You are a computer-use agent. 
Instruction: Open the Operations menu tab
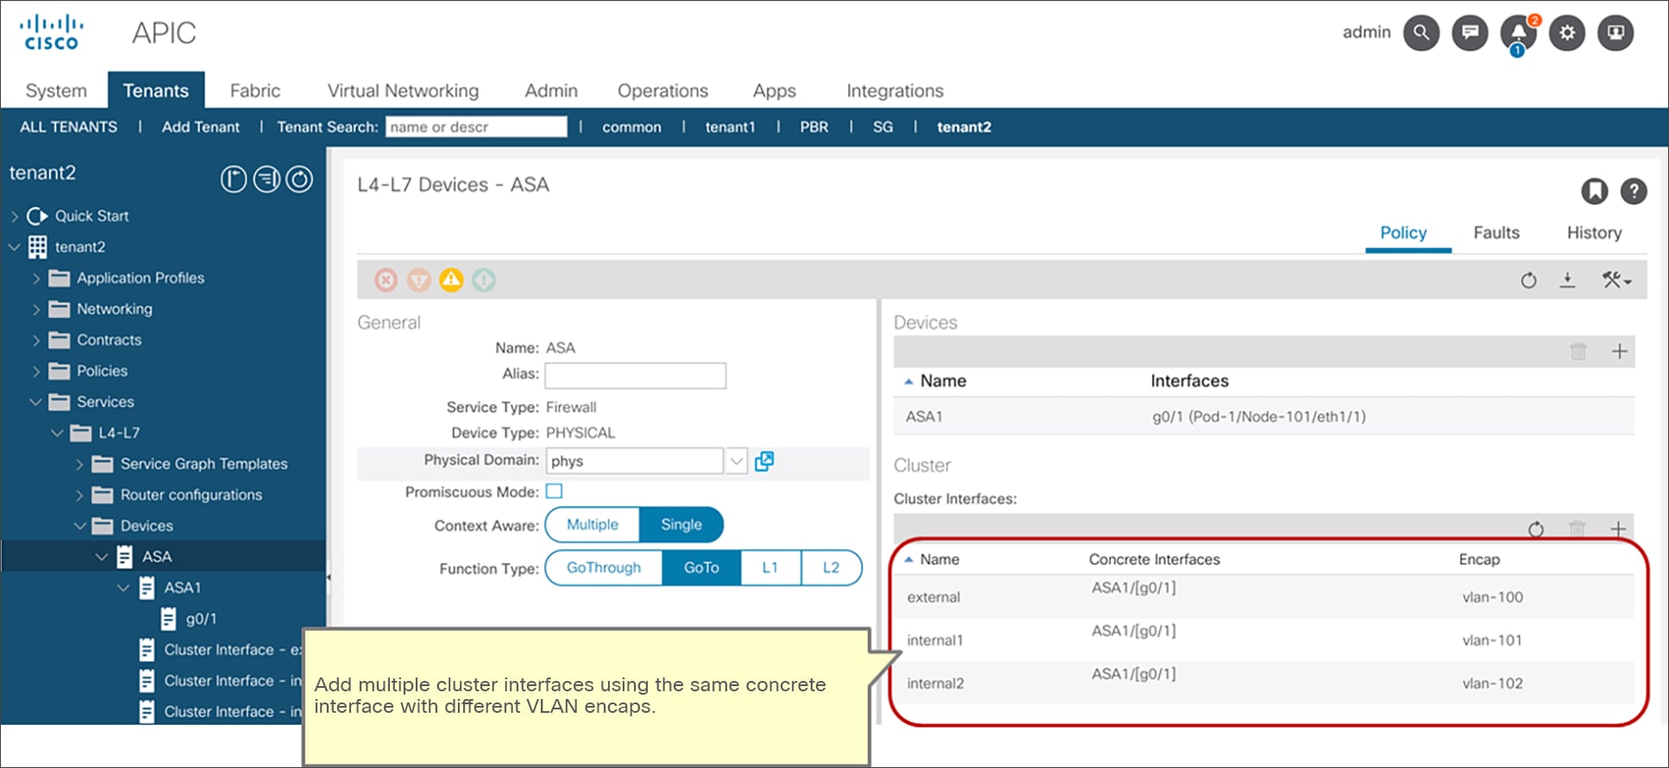pyautogui.click(x=662, y=91)
